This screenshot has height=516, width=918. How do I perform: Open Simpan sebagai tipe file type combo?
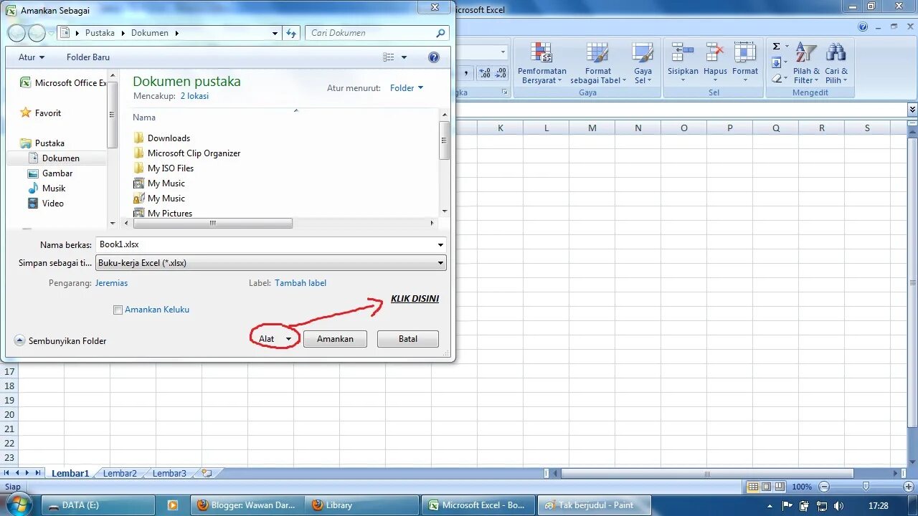tap(271, 263)
